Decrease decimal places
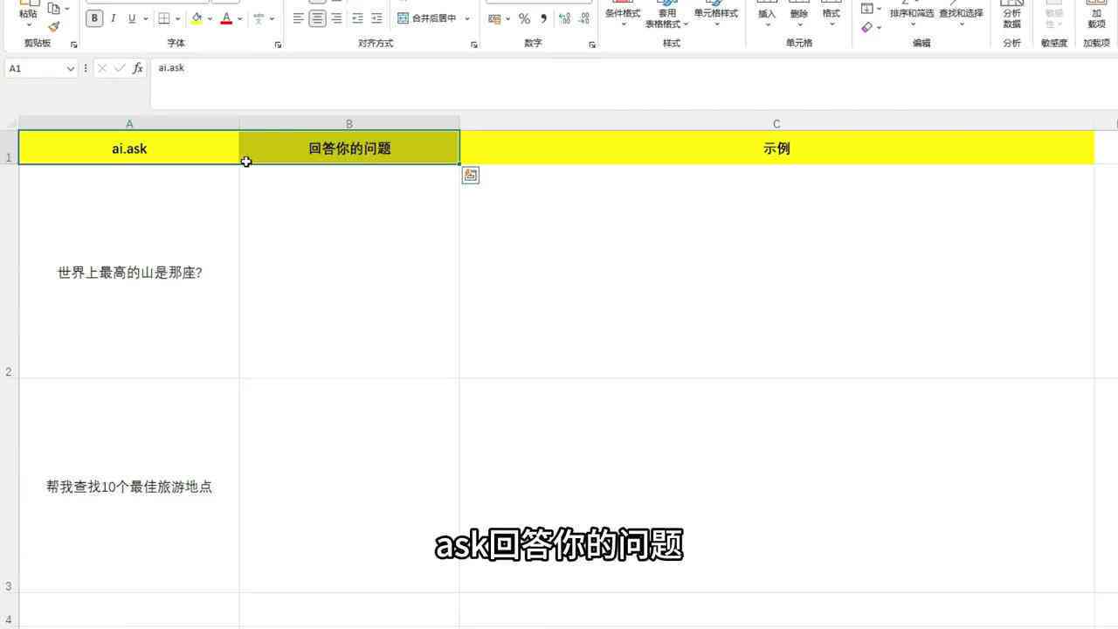 click(x=583, y=18)
